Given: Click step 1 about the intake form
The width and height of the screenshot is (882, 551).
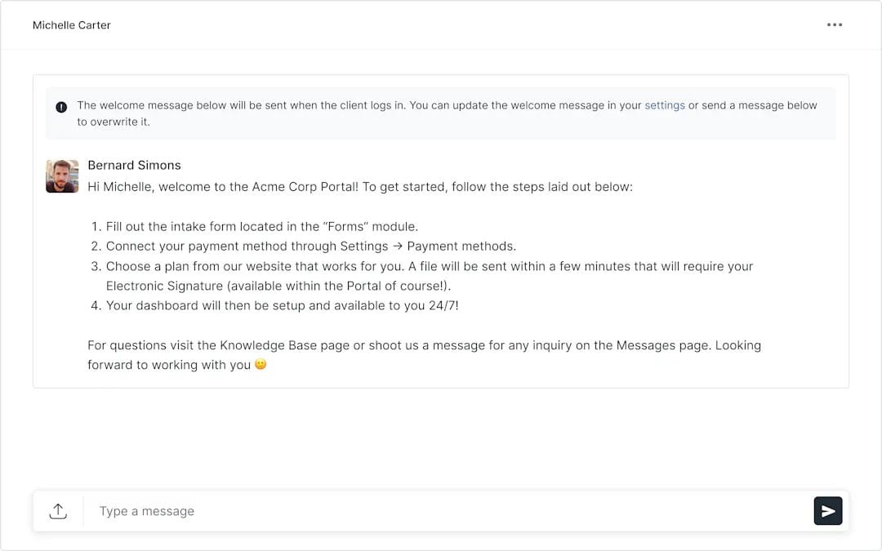Looking at the screenshot, I should (x=261, y=227).
